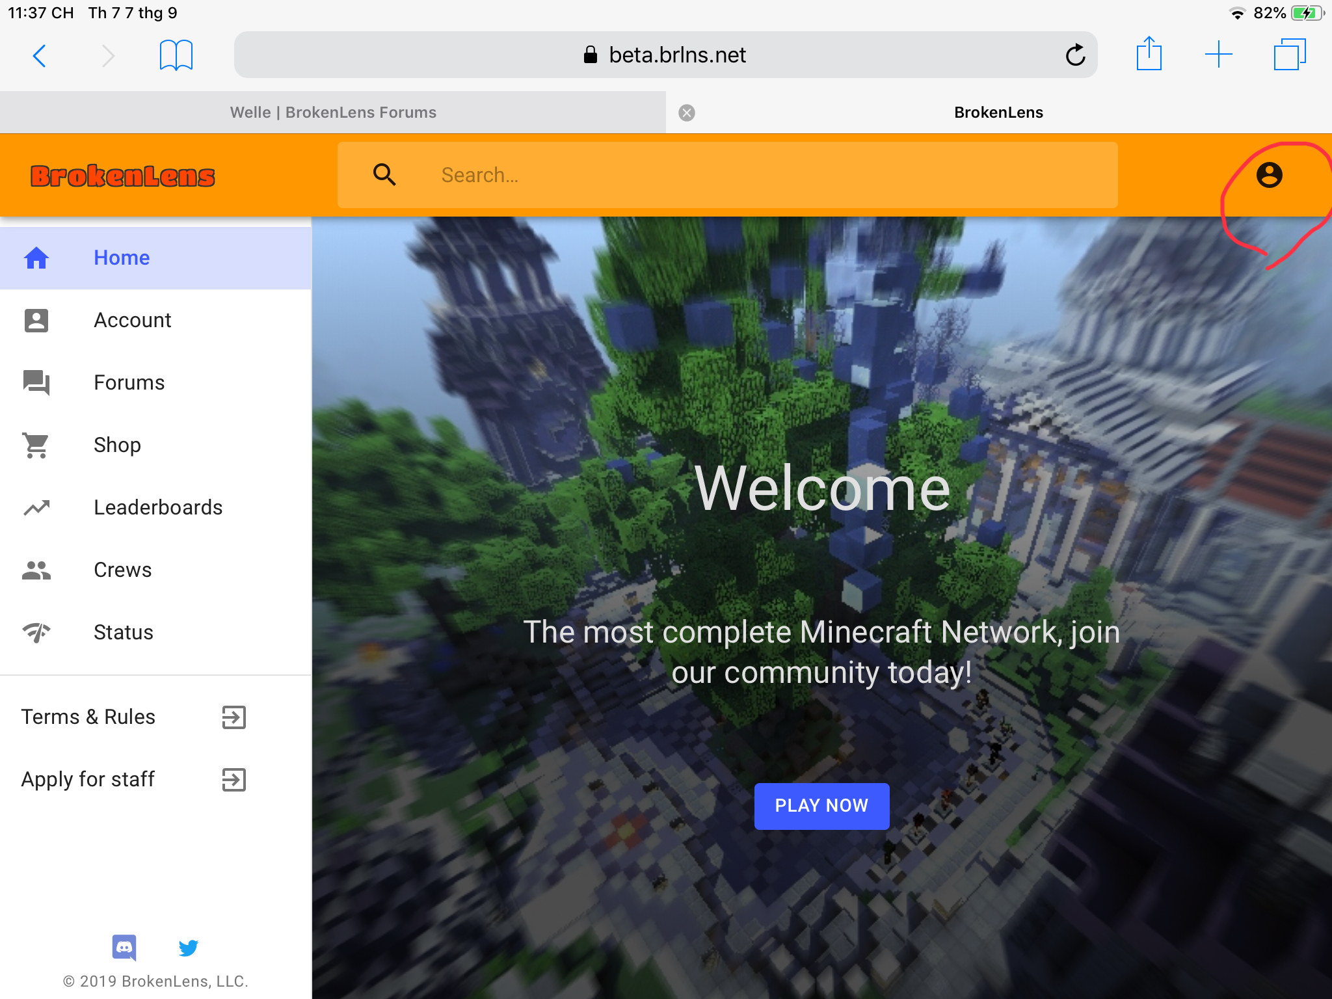Image resolution: width=1332 pixels, height=999 pixels.
Task: Open the Safari share sheet icon
Action: (x=1149, y=53)
